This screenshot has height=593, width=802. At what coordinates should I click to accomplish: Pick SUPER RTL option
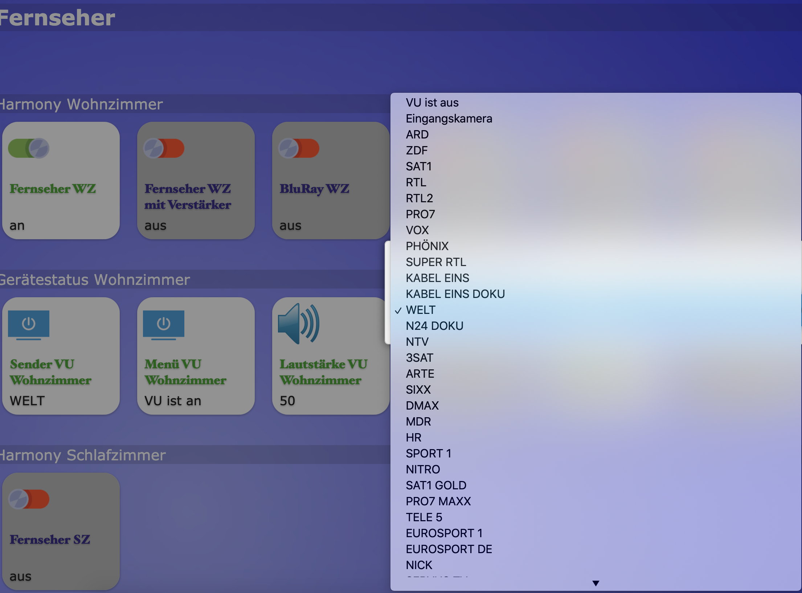pos(596,262)
